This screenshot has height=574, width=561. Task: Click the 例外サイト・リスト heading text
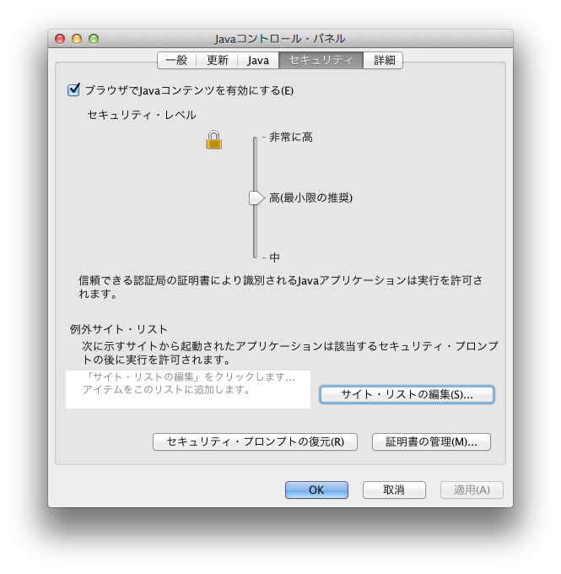pyautogui.click(x=119, y=329)
